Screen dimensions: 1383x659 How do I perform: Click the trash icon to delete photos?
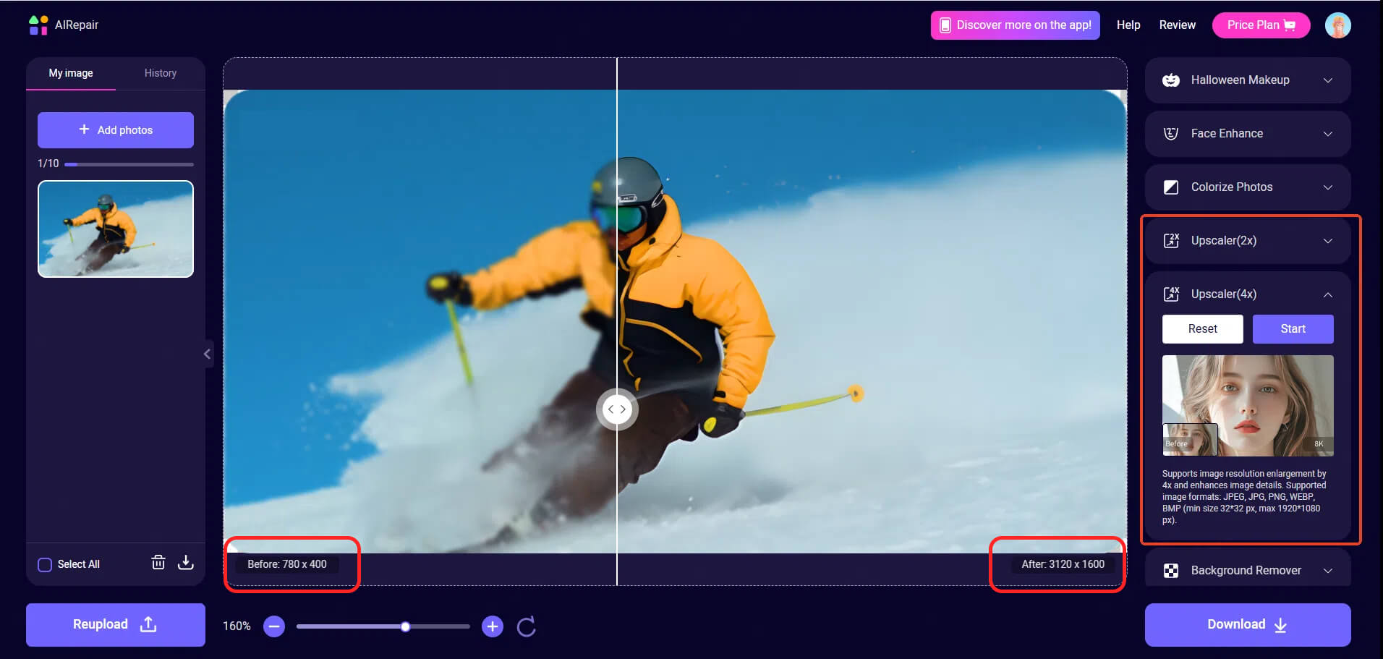[158, 562]
